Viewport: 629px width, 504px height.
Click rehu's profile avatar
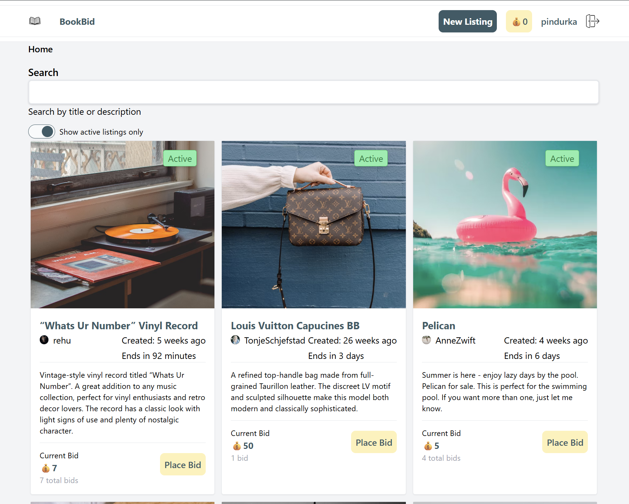(44, 340)
